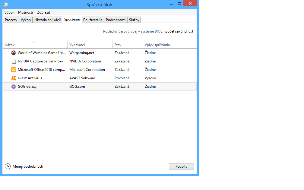Click Zakázané status in the GOG Galaxy row
Viewport: 304px width, 190px height.
[x=122, y=87]
